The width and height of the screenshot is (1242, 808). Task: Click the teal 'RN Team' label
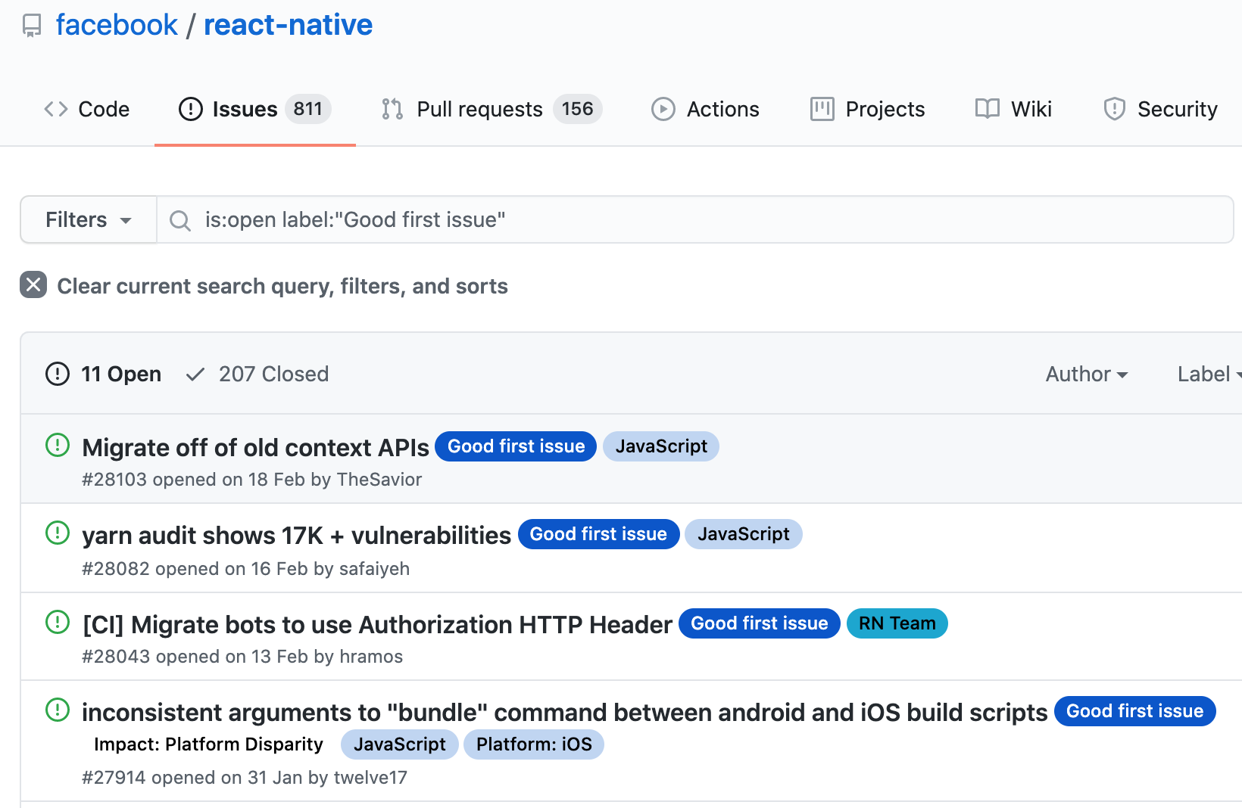(897, 623)
